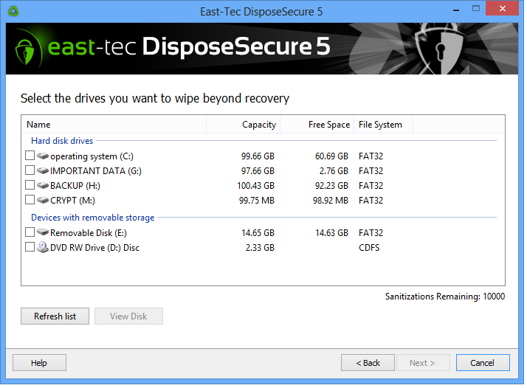Image resolution: width=527 pixels, height=388 pixels.
Task: Select the CRYPT (M:) row label
Action: 72,201
